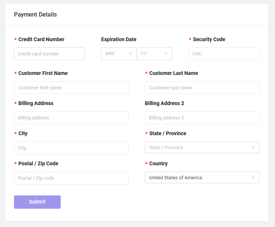
Task: Click the City text field
Action: (71, 148)
